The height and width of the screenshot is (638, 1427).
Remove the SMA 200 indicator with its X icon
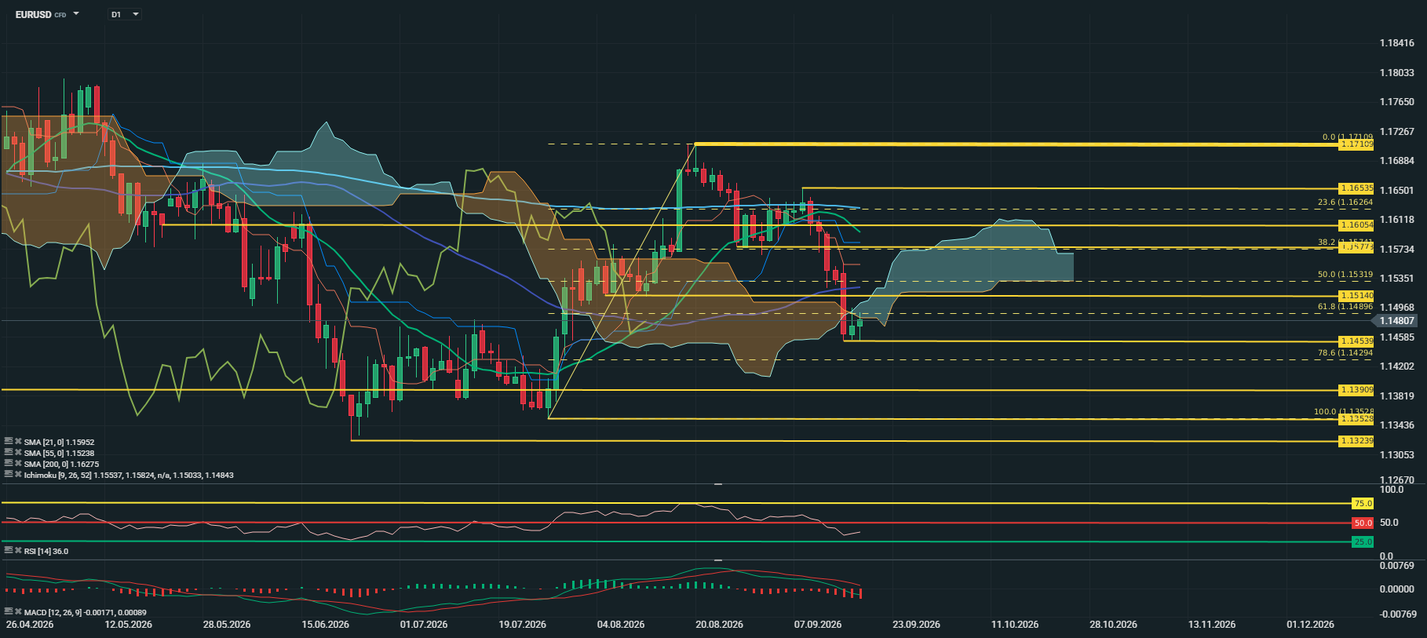[18, 464]
